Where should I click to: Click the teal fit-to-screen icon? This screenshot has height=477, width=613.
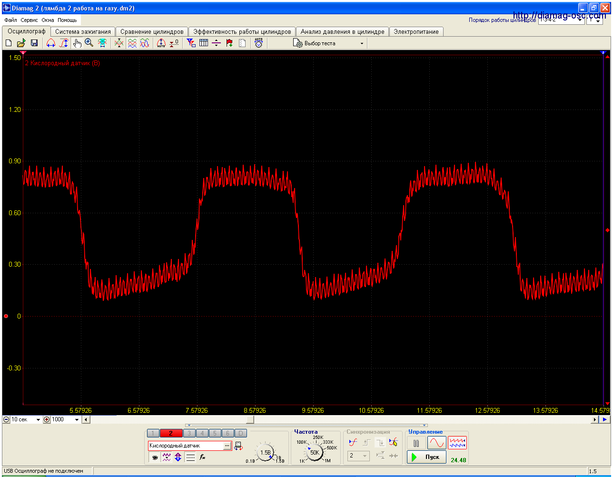[102, 43]
